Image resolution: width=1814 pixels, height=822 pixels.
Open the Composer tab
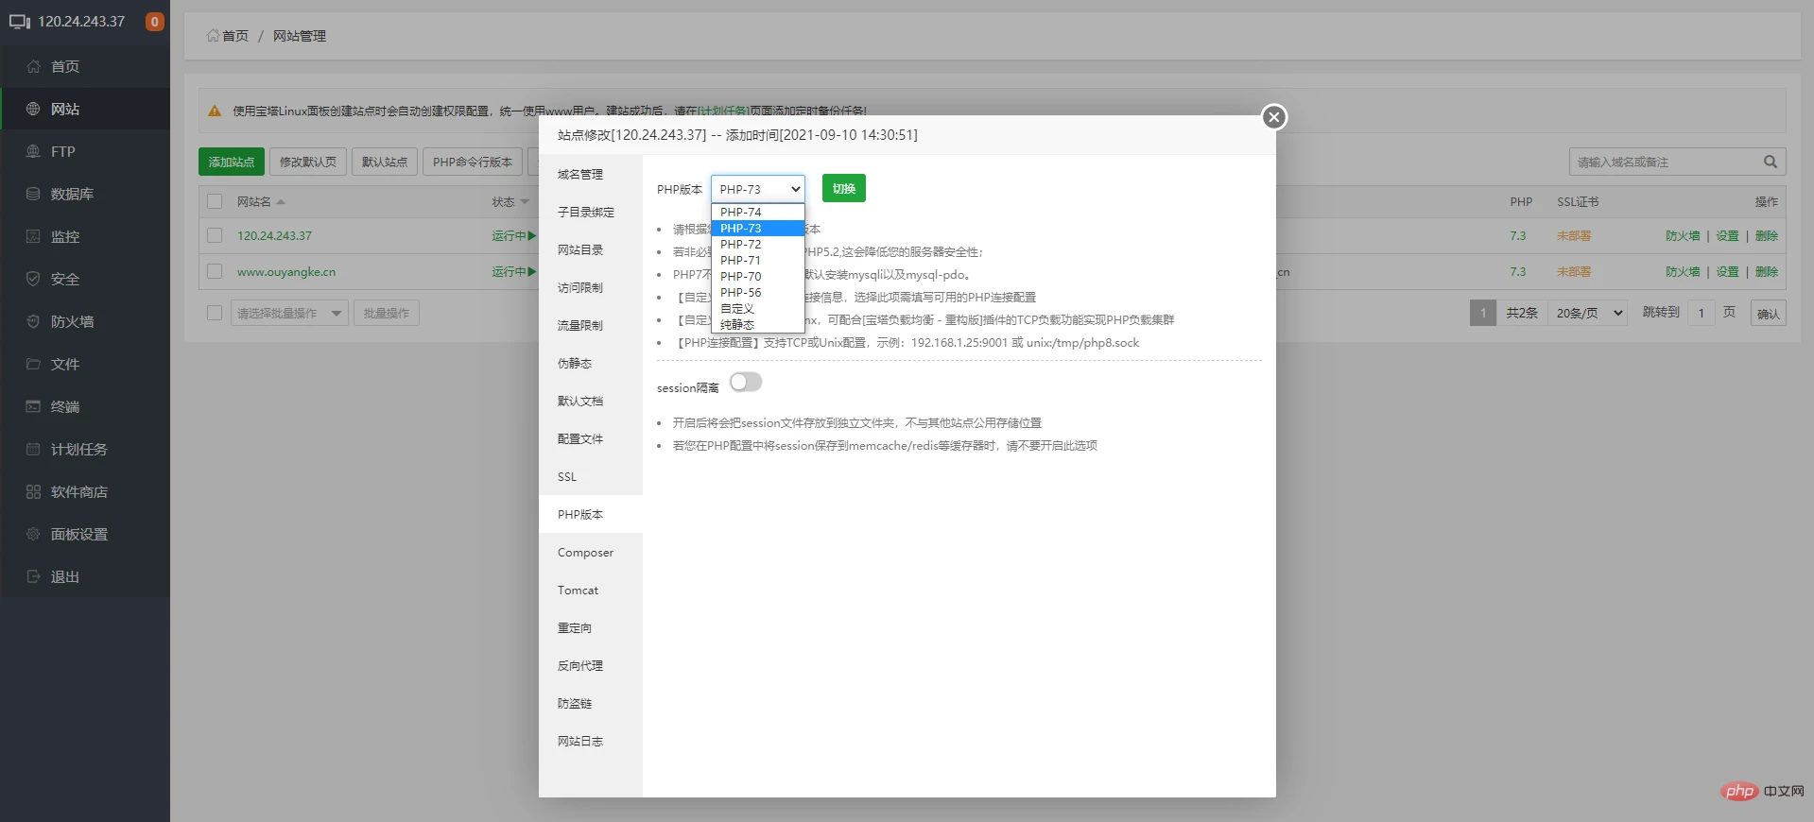[591, 552]
